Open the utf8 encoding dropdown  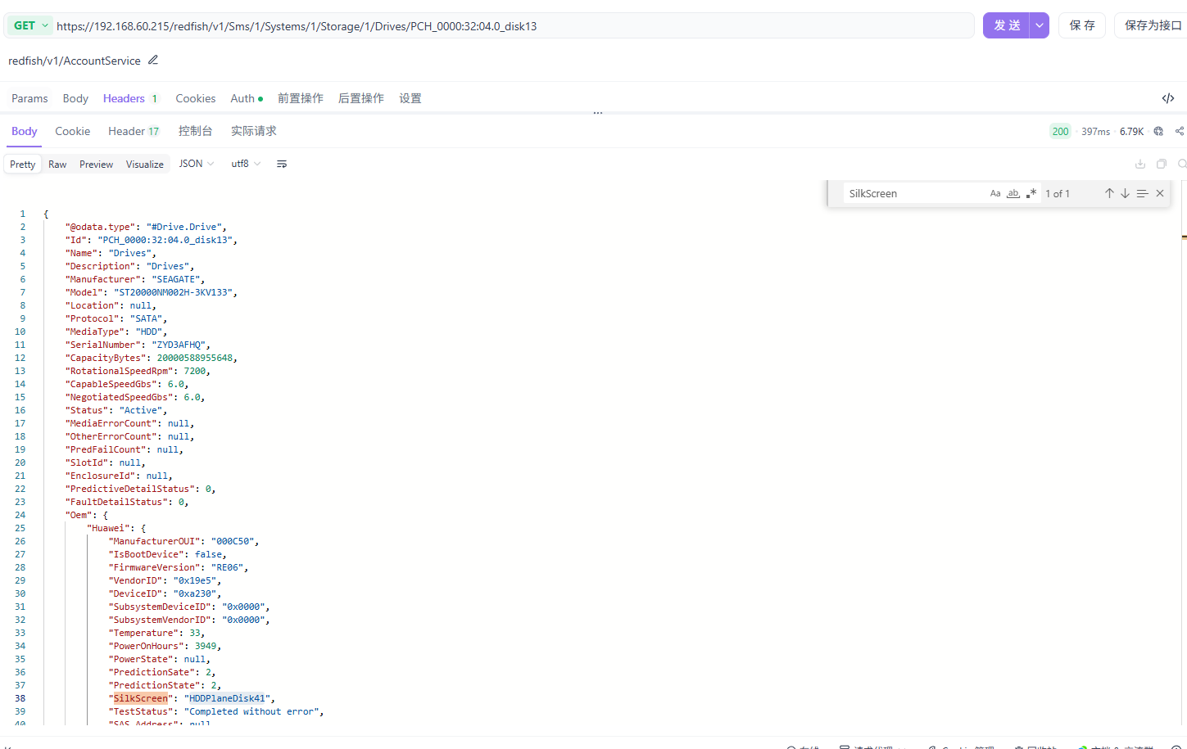click(x=246, y=164)
